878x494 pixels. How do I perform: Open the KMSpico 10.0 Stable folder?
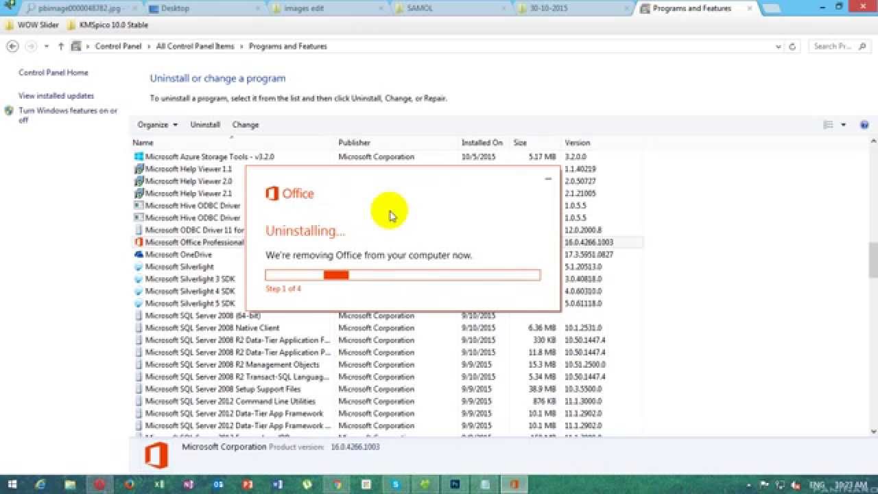coord(108,25)
